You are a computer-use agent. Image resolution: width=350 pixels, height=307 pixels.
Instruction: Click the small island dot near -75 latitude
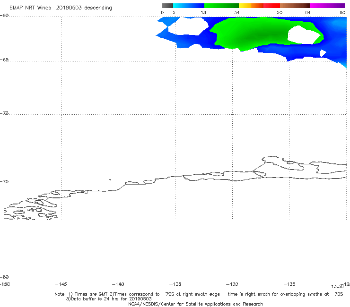click(x=110, y=179)
